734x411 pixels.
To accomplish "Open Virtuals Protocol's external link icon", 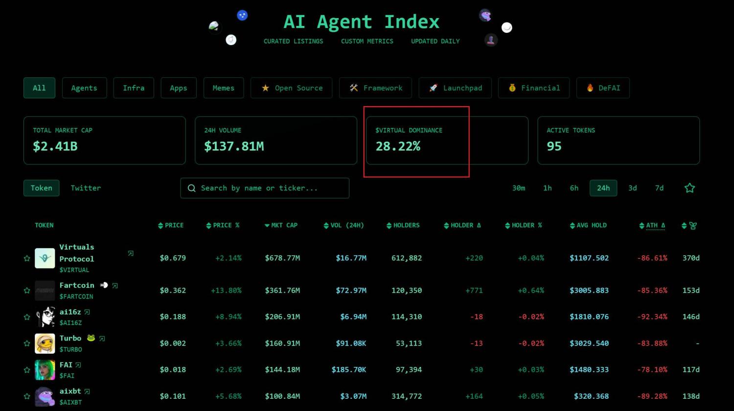I will click(x=130, y=253).
